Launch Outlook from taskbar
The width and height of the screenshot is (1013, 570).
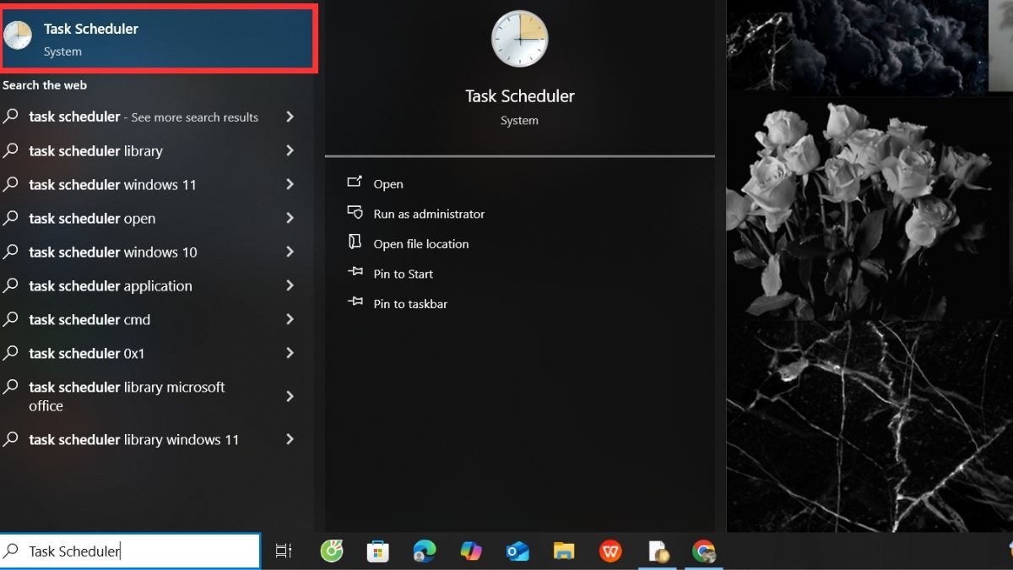click(x=517, y=551)
